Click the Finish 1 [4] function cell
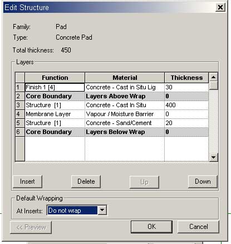Screen dimensions: 231x244 click(55, 87)
